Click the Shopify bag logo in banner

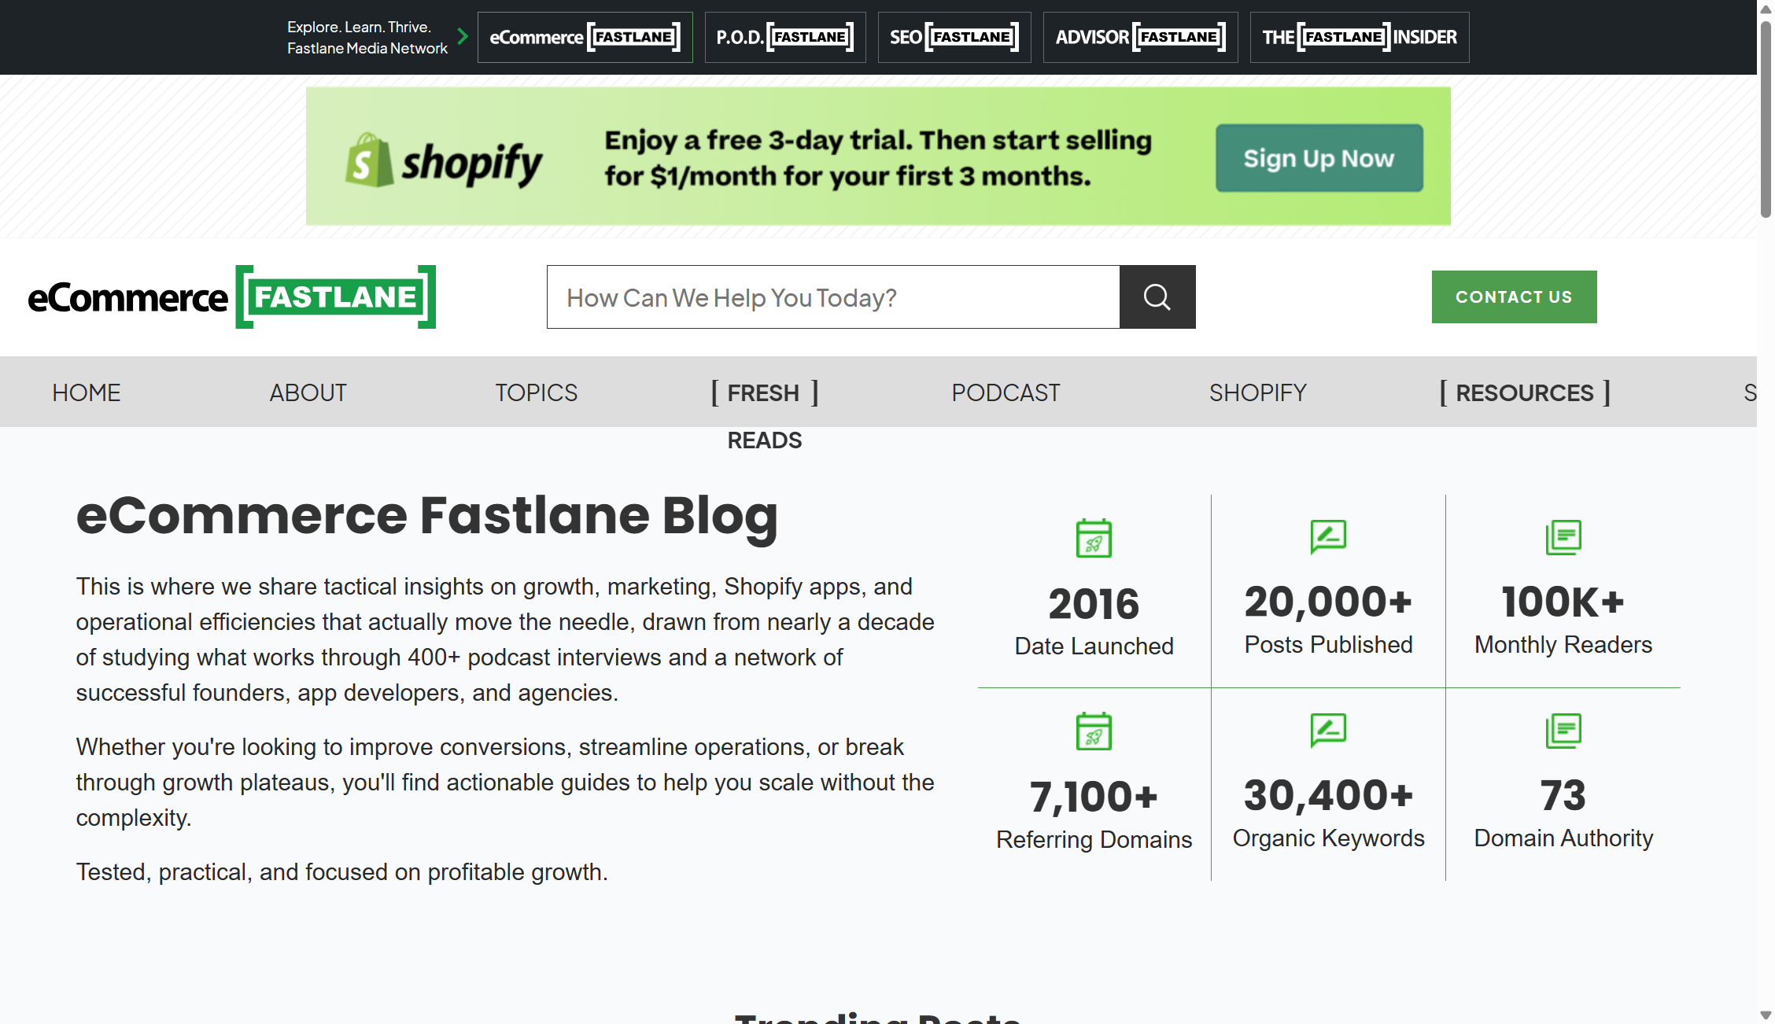(x=369, y=160)
